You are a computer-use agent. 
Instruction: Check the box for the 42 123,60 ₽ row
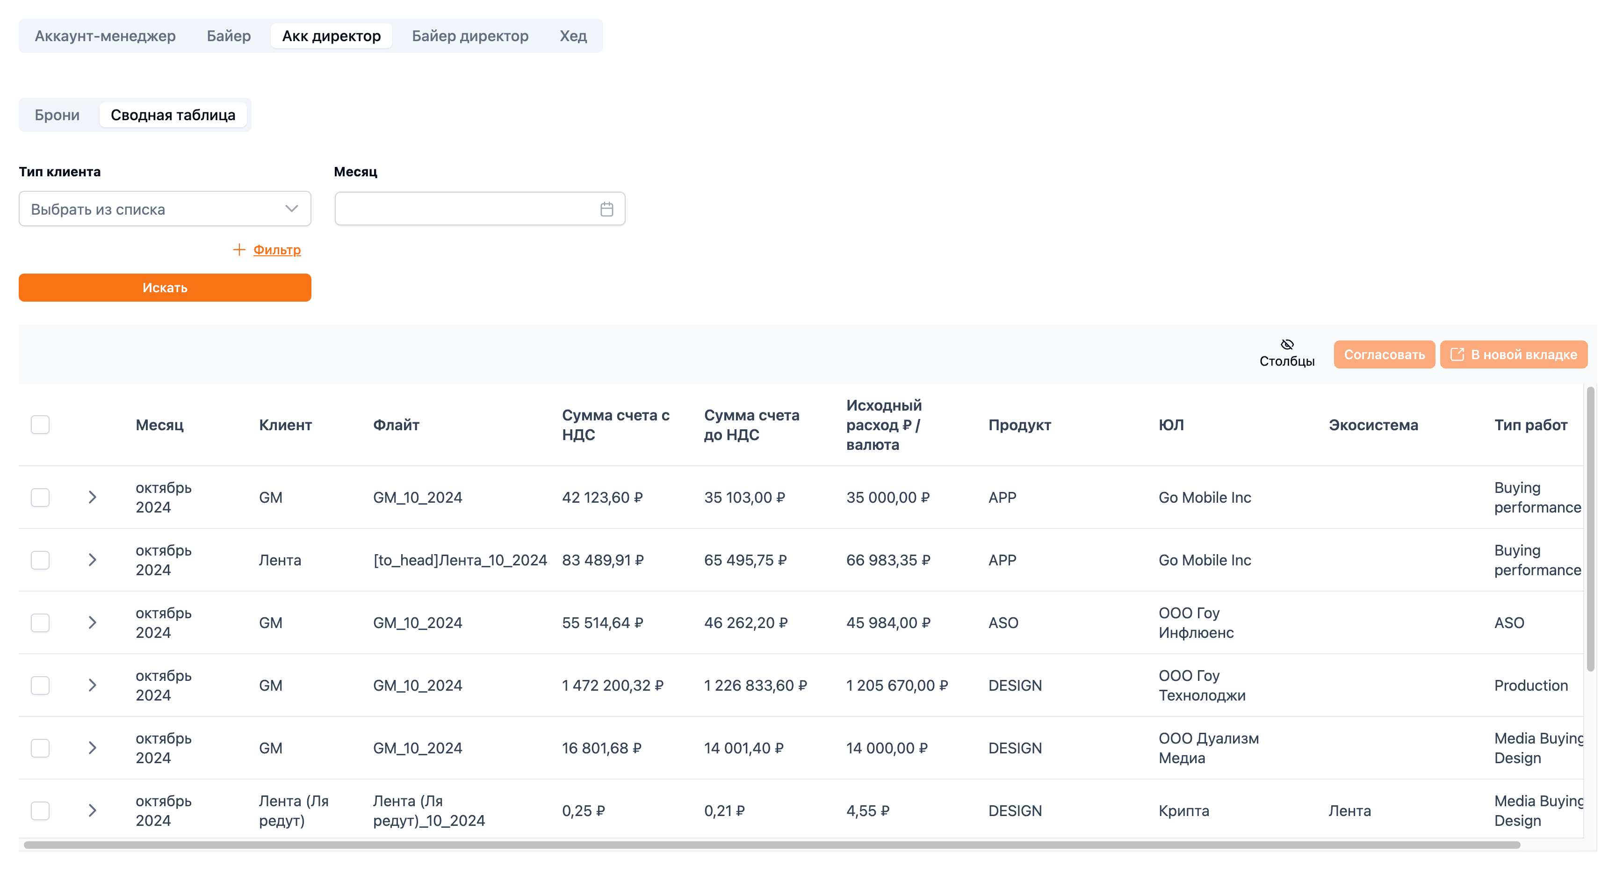40,498
